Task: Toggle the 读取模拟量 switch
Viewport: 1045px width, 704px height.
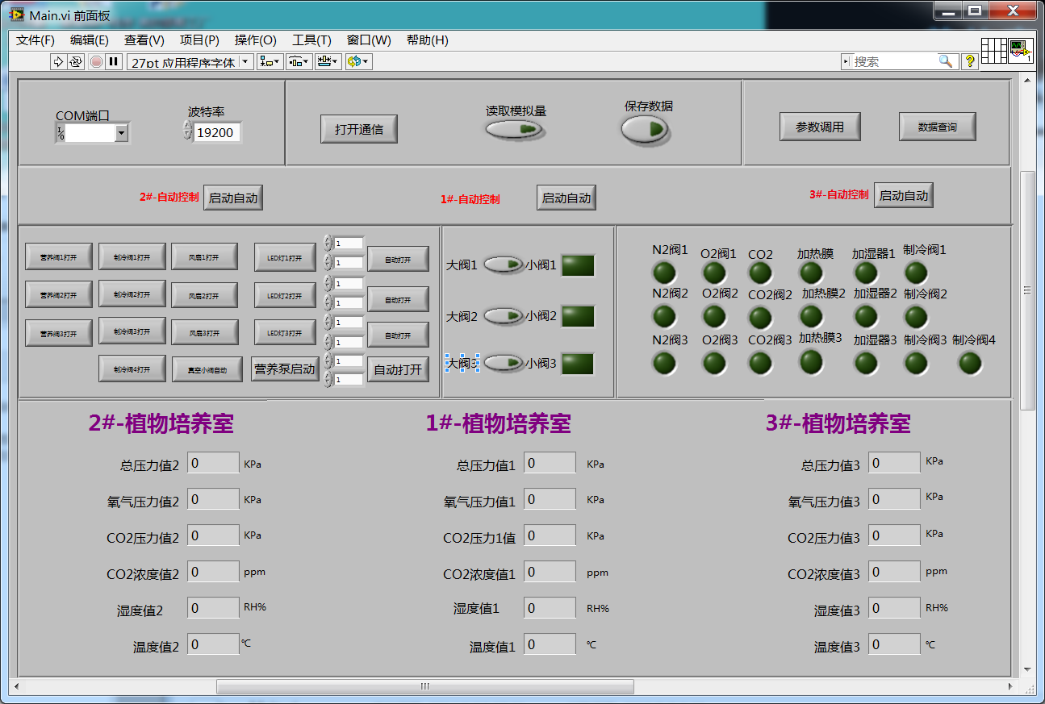Action: [x=515, y=129]
